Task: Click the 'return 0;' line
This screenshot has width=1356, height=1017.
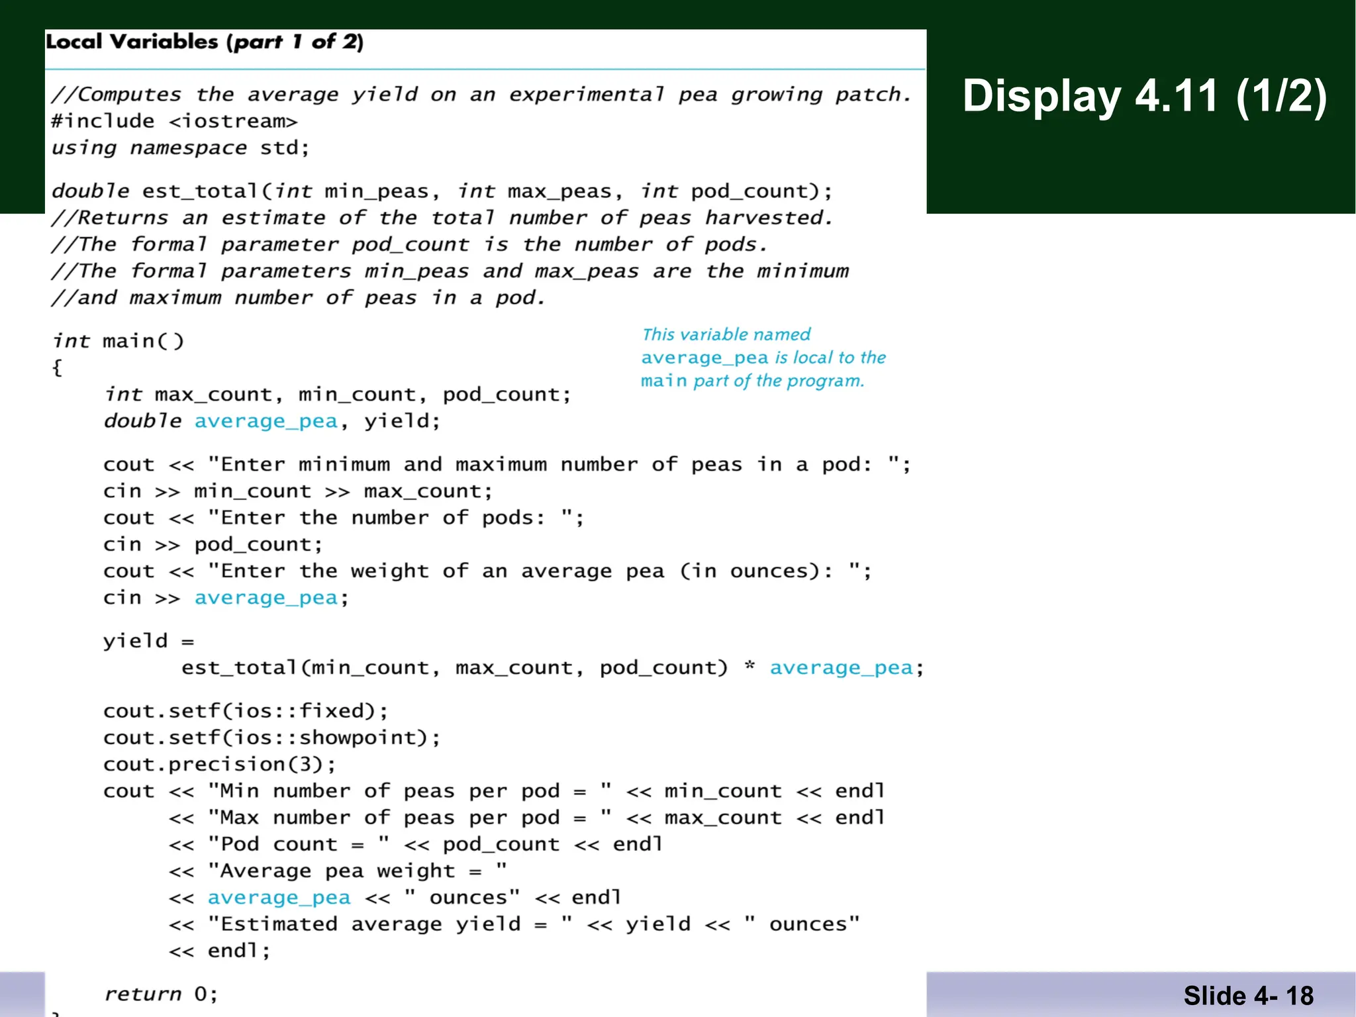Action: pos(161,994)
